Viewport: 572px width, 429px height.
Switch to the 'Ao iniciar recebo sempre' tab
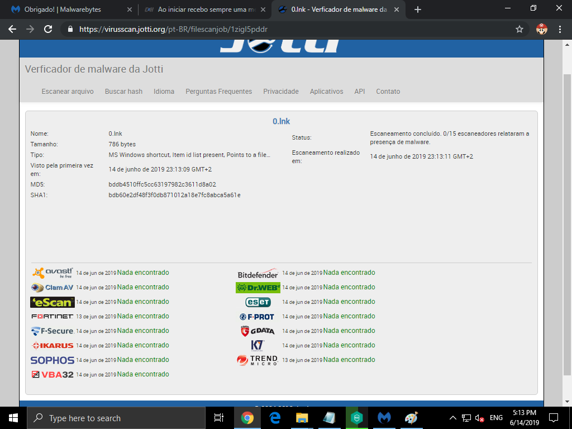pos(205,9)
